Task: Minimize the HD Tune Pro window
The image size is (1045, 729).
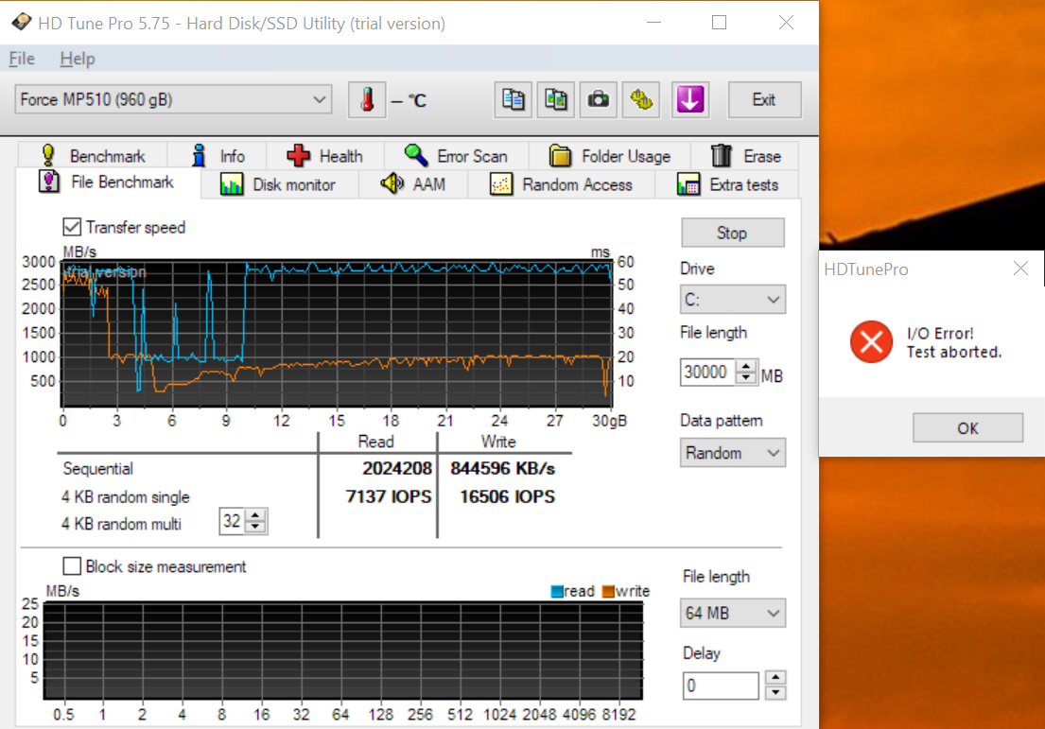Action: [653, 23]
